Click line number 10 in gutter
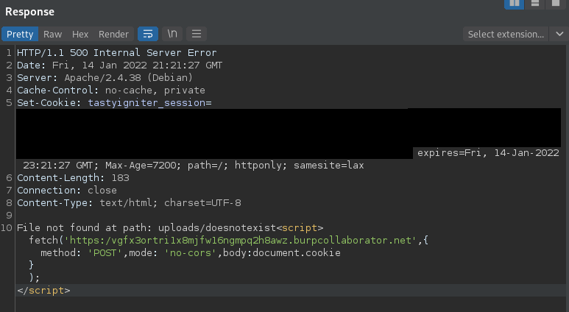This screenshot has height=312, width=569. [7, 228]
